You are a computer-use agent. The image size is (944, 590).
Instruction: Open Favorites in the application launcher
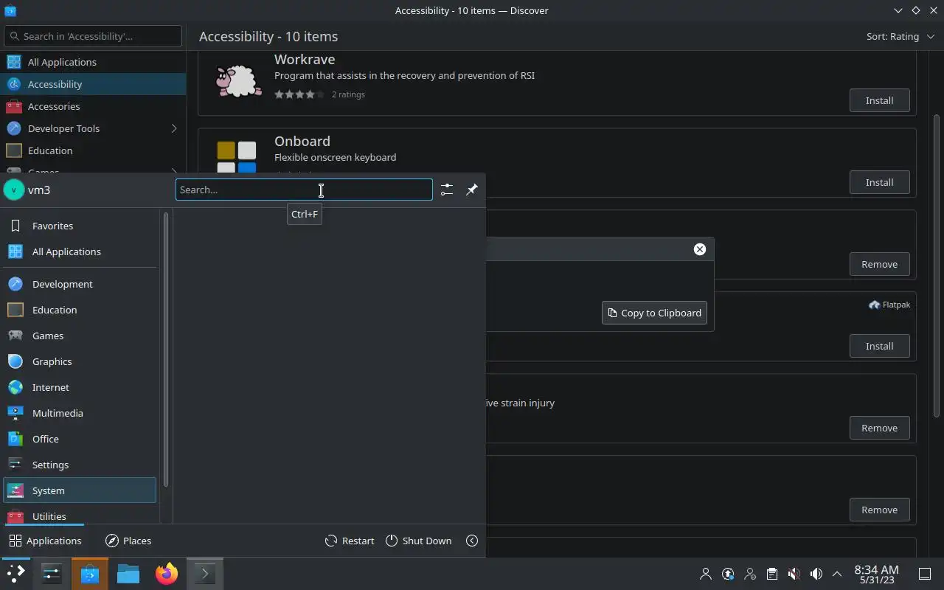coord(80,226)
